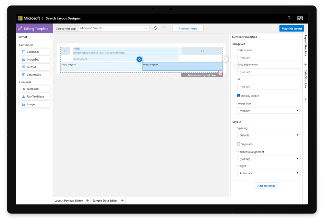Redo the last action

coord(164,28)
